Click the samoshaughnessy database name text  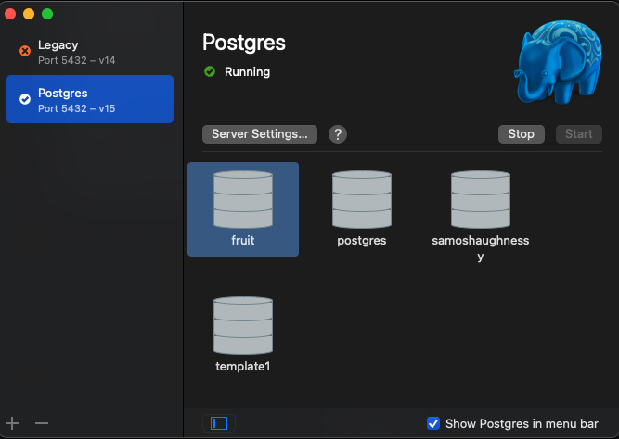pyautogui.click(x=481, y=248)
